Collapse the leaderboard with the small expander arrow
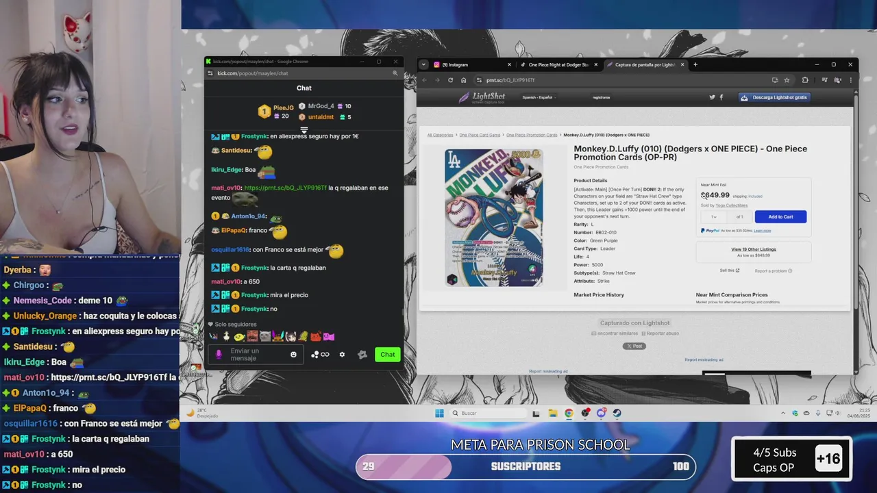 (x=304, y=129)
